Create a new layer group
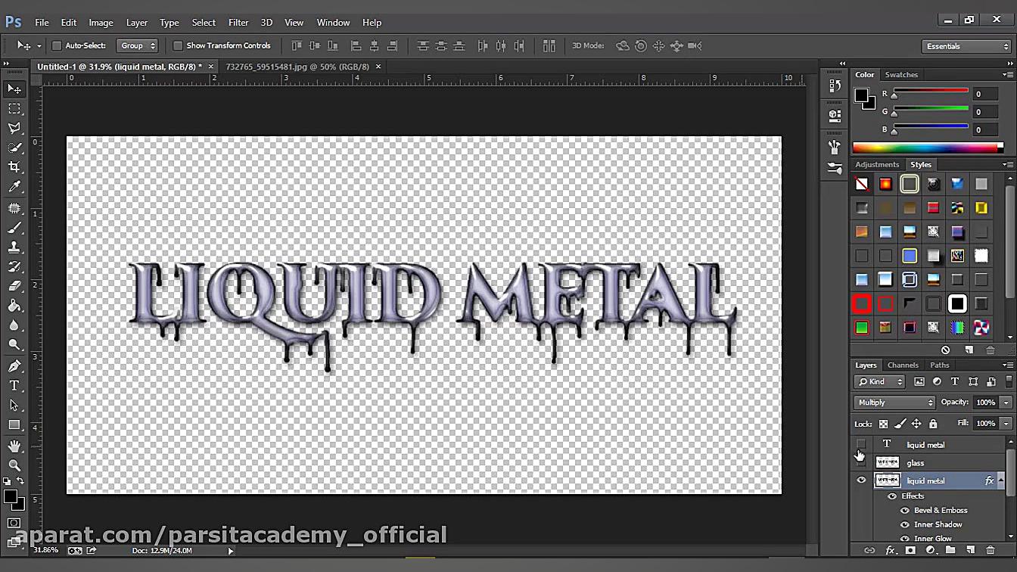Viewport: 1017px width, 572px height. (x=950, y=550)
